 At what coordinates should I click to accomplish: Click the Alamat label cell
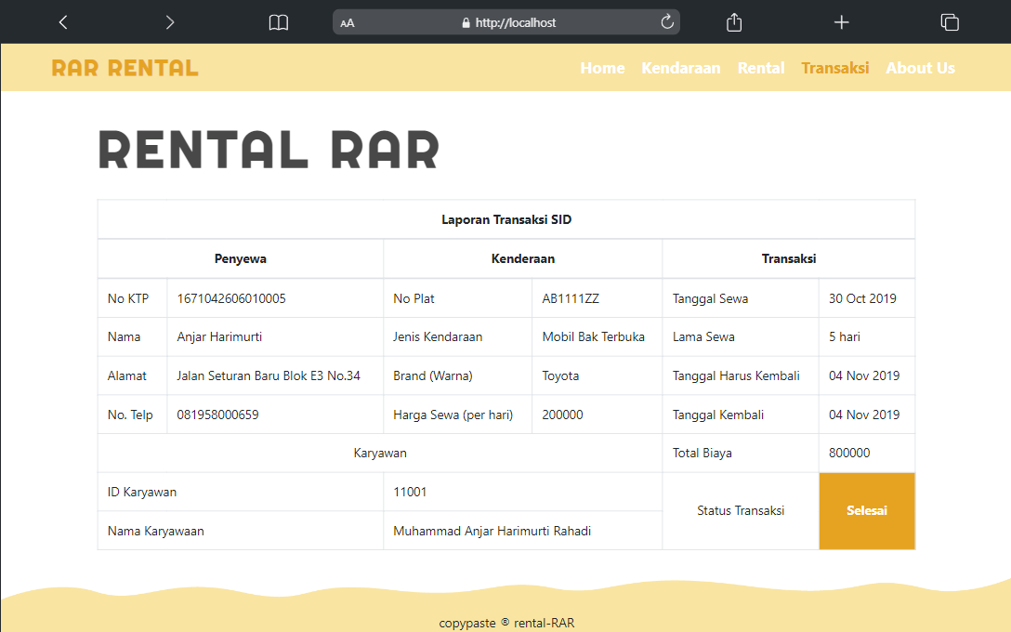(x=132, y=375)
